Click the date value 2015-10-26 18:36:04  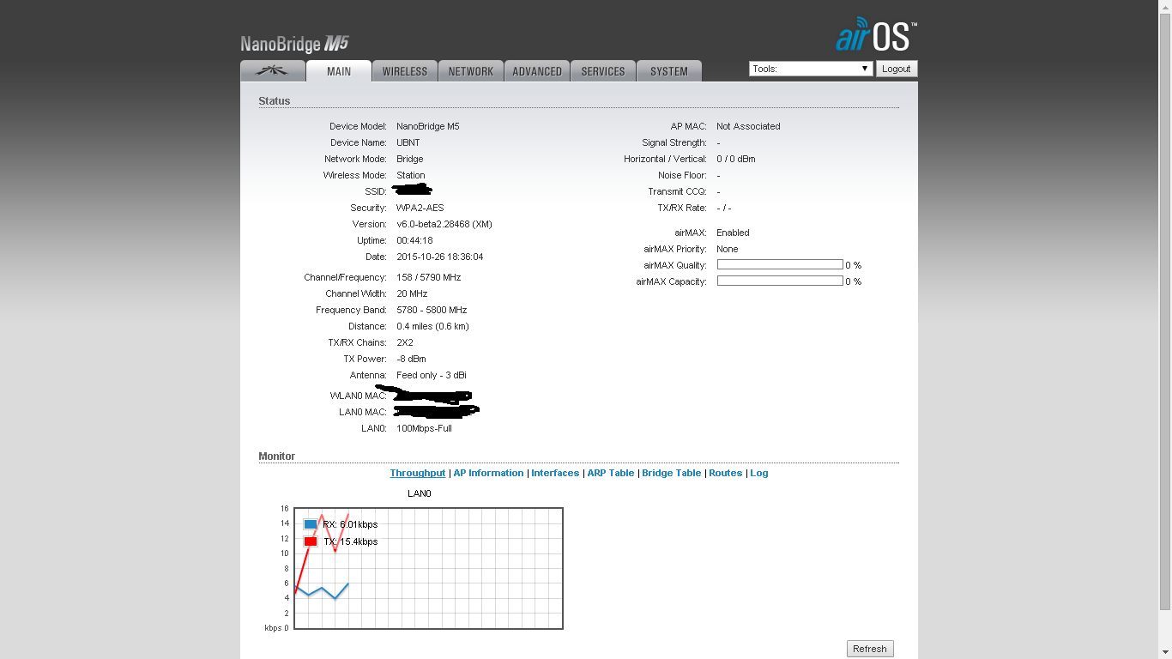pos(440,257)
